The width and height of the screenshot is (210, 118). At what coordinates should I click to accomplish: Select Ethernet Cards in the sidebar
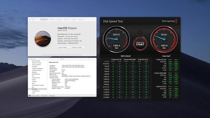[x=36, y=63]
